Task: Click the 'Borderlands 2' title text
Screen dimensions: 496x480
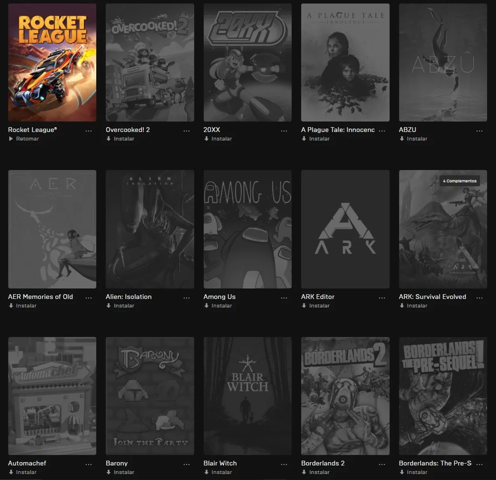Action: 323,463
